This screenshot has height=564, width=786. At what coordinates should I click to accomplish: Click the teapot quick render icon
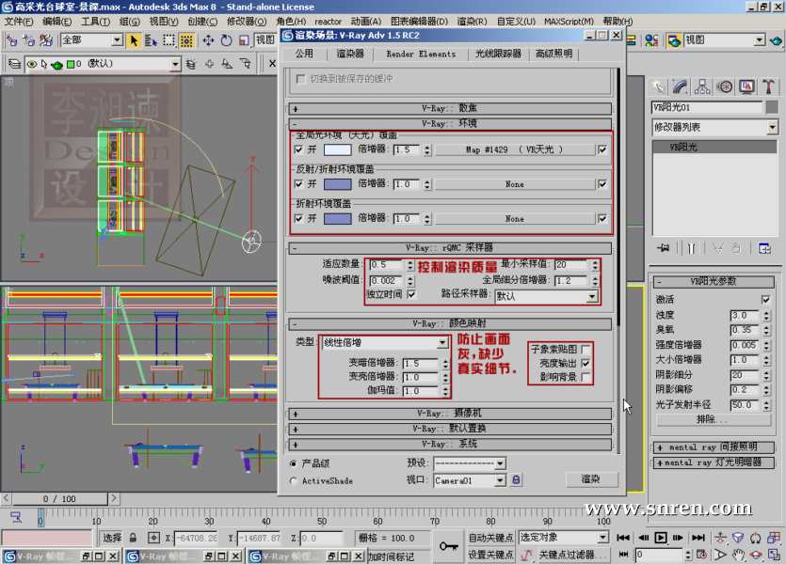(x=776, y=40)
